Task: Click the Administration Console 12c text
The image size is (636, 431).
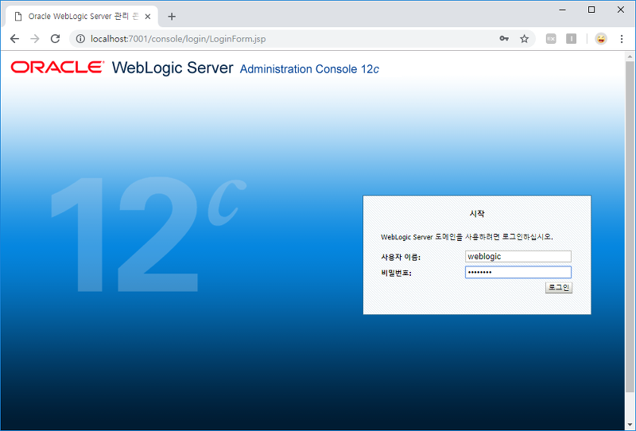Action: [309, 69]
